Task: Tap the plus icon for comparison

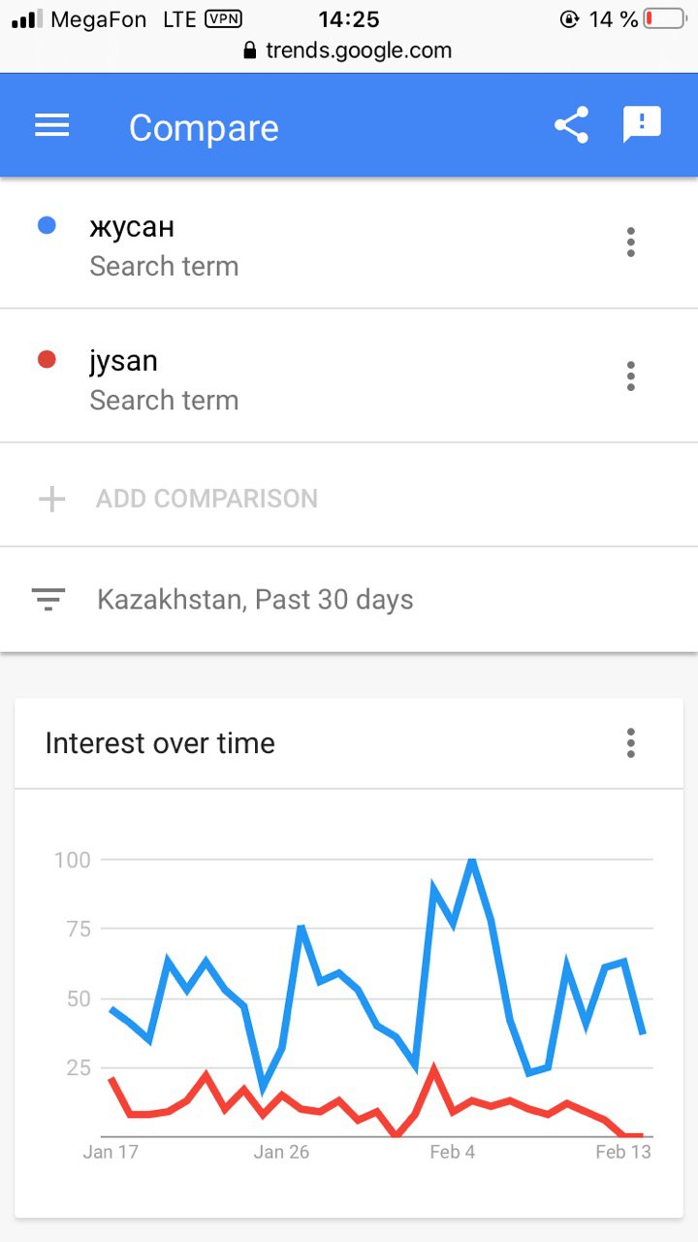Action: [x=51, y=499]
